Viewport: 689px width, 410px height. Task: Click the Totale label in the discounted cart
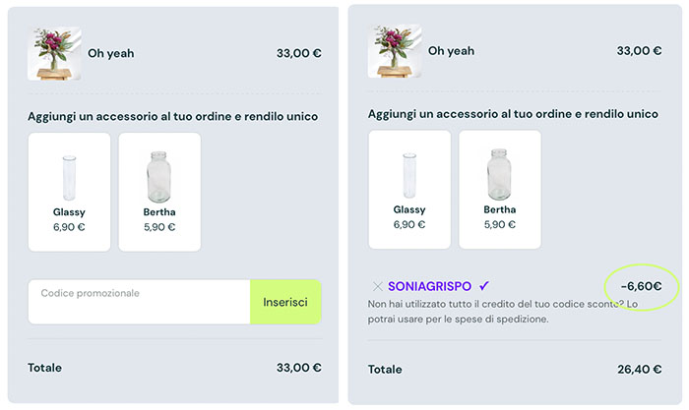pyautogui.click(x=385, y=370)
